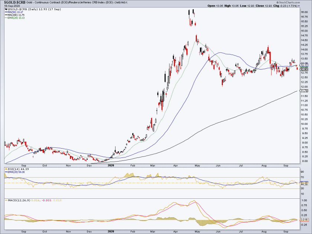Click the MA(50) blue line legend marker
Screen dimensions: 312x234
6,12
